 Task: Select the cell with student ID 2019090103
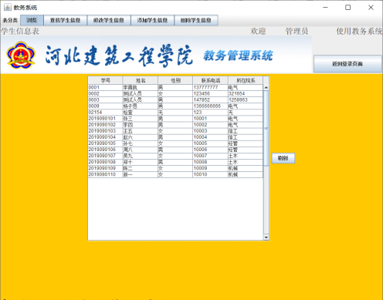[x=105, y=131]
